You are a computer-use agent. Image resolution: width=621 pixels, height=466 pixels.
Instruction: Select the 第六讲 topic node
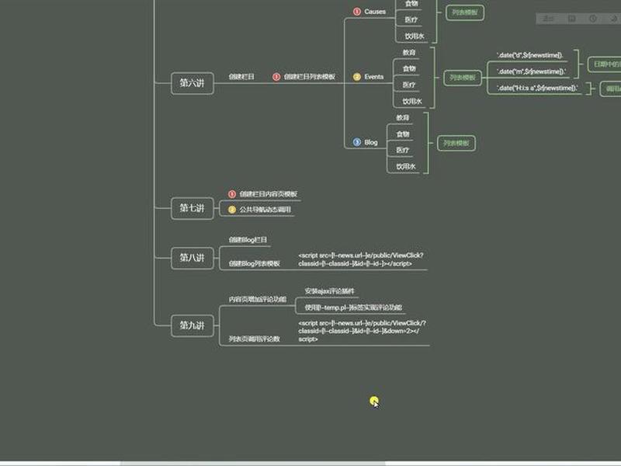tap(193, 83)
